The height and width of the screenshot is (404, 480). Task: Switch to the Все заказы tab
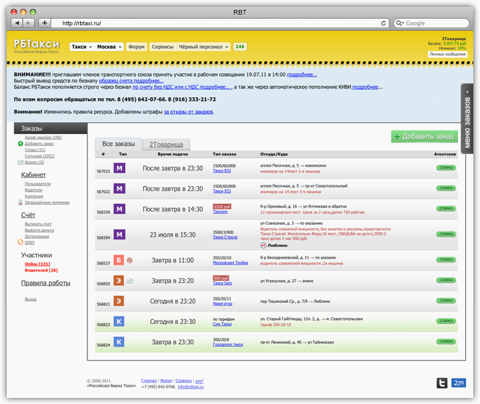pyautogui.click(x=119, y=144)
